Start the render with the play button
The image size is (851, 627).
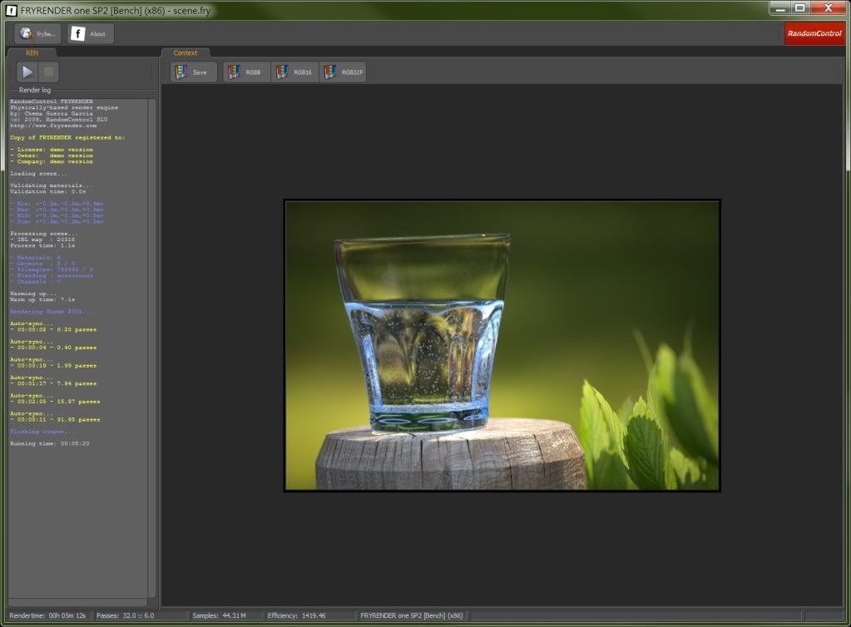[27, 72]
